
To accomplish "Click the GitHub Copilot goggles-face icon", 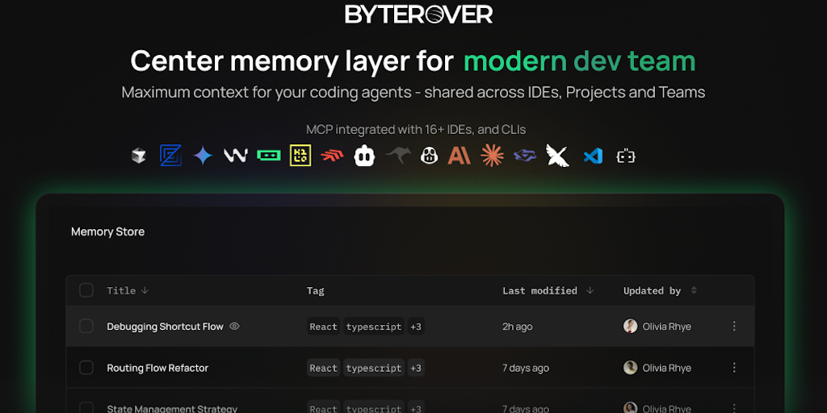I will coord(430,156).
